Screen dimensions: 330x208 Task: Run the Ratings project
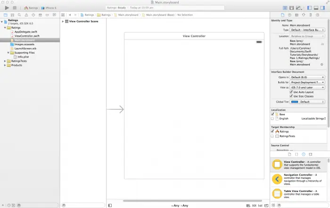[7, 8]
